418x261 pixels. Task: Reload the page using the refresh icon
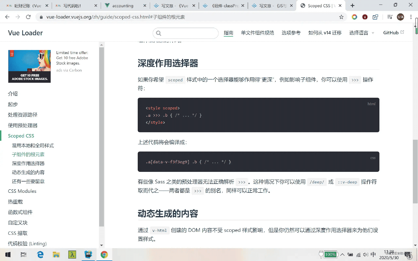tap(28, 17)
